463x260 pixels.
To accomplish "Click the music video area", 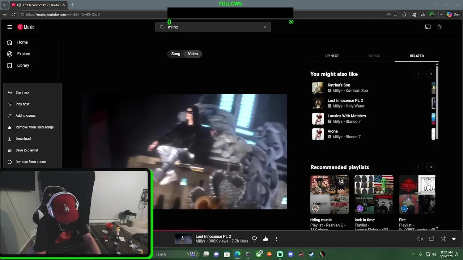I will [x=184, y=152].
